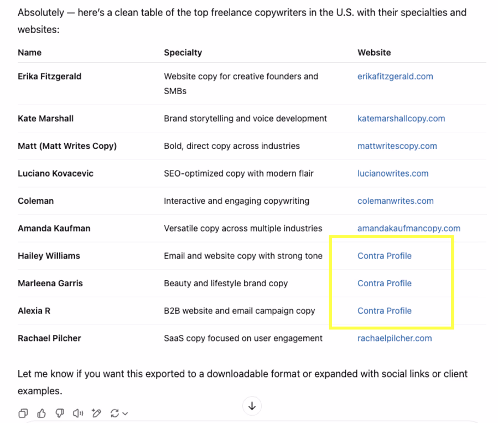Click the Website column header
This screenshot has height=423, width=498.
pos(374,53)
